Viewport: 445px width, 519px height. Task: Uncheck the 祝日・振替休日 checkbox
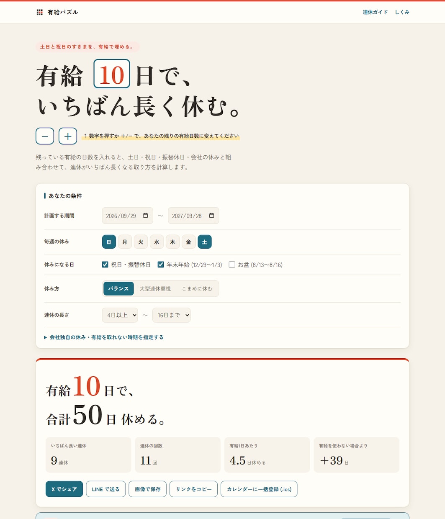tap(105, 265)
